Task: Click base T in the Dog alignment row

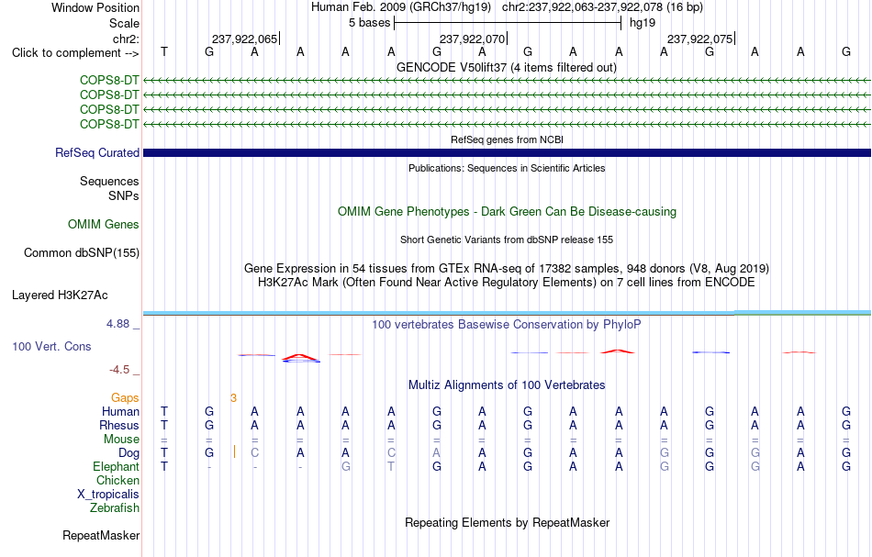Action: click(x=164, y=452)
